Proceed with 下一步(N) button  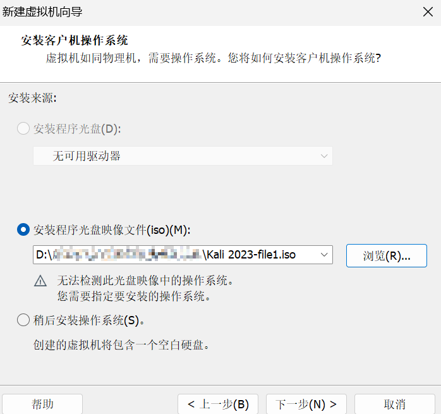pos(306,404)
